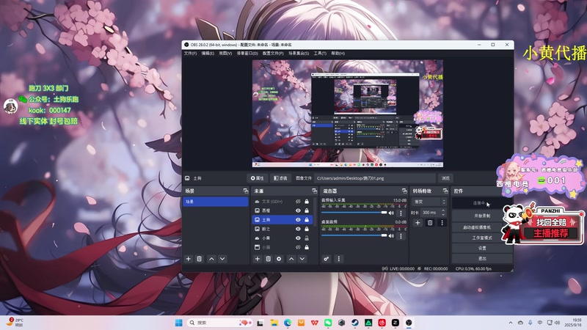Pop out the 混音器 dock panel

(404, 191)
